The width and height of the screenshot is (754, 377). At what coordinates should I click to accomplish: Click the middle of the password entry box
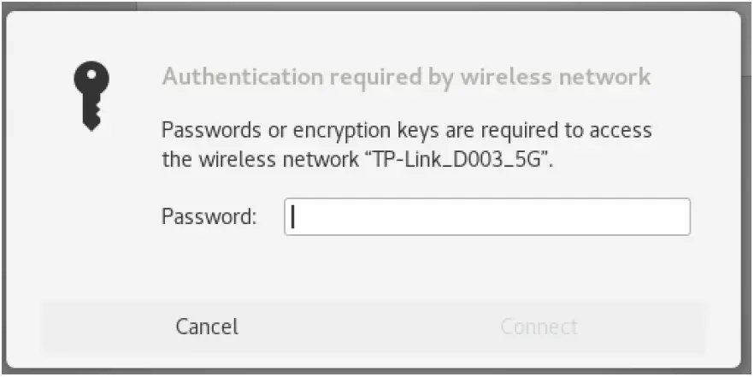(x=486, y=217)
